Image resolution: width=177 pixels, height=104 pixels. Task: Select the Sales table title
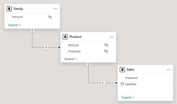(x=130, y=70)
